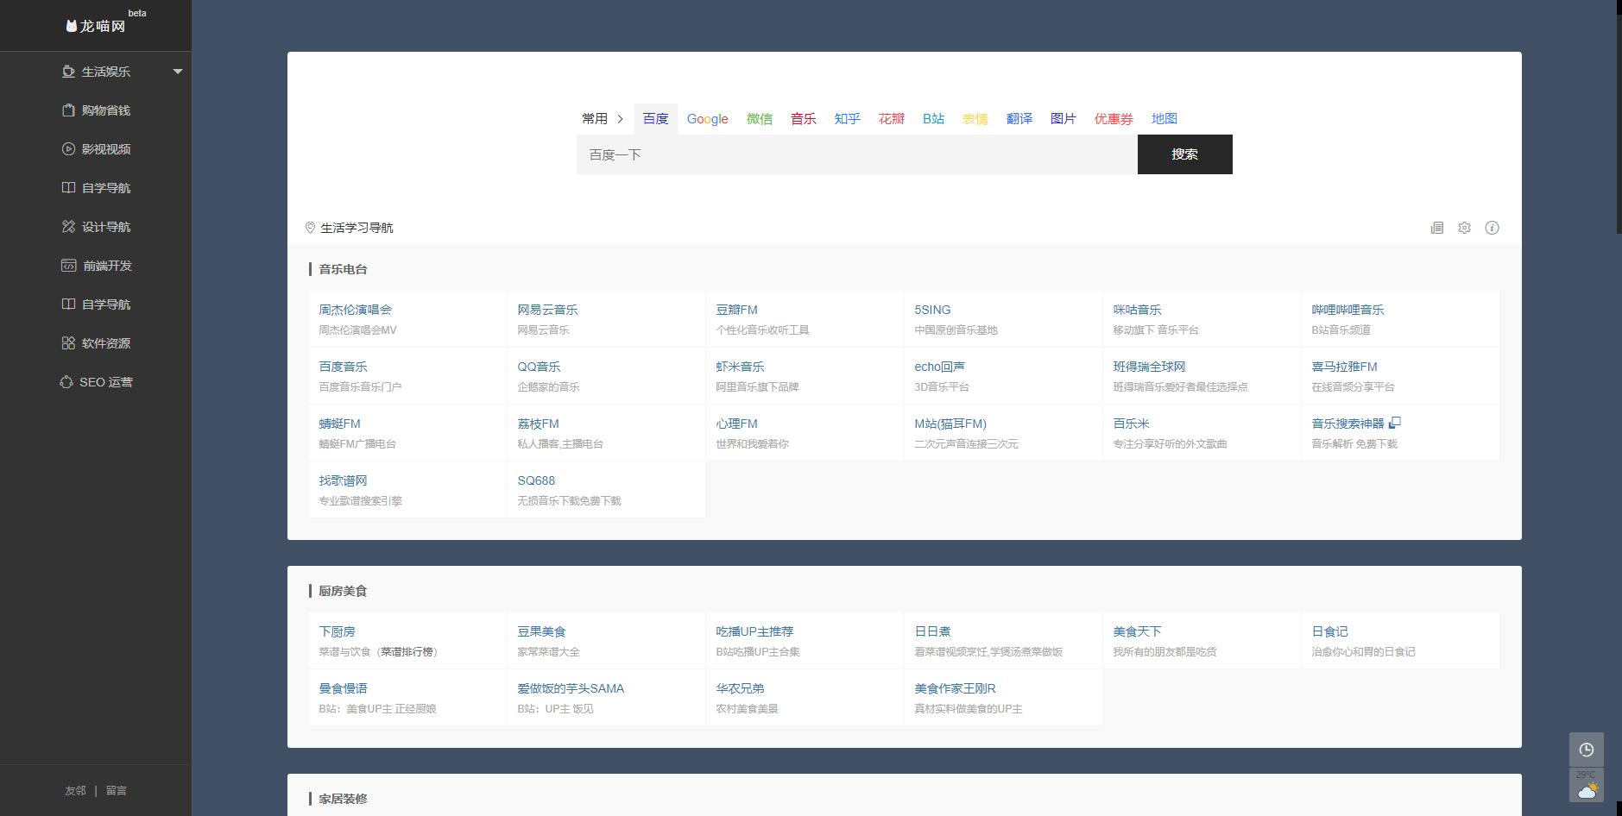Open the 下厨房 link
The image size is (1622, 816).
pos(337,631)
